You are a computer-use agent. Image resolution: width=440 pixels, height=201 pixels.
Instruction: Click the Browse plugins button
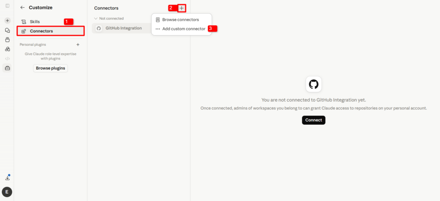click(x=51, y=68)
